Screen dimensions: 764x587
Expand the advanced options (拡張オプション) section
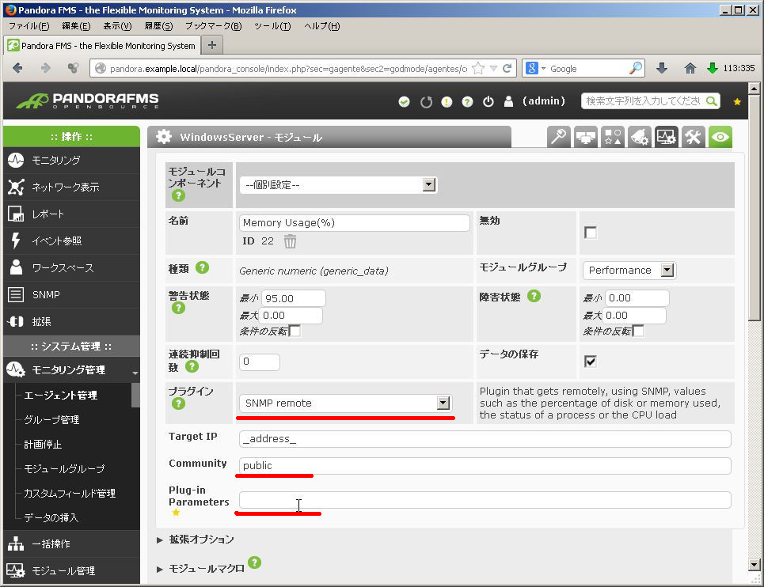click(201, 540)
